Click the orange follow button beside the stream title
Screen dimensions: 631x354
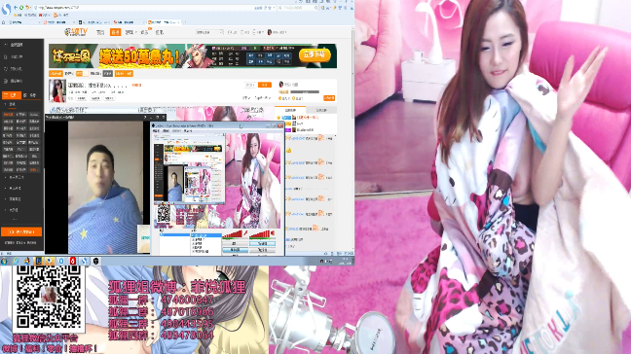tap(265, 85)
